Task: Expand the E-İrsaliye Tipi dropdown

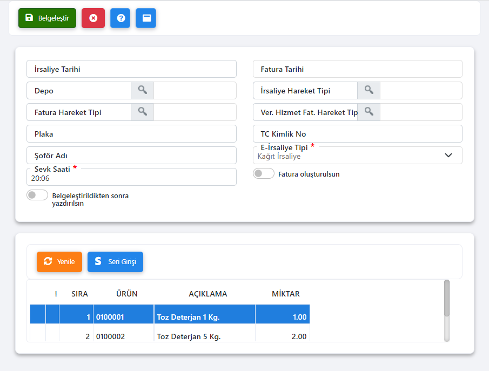Action: coord(448,156)
